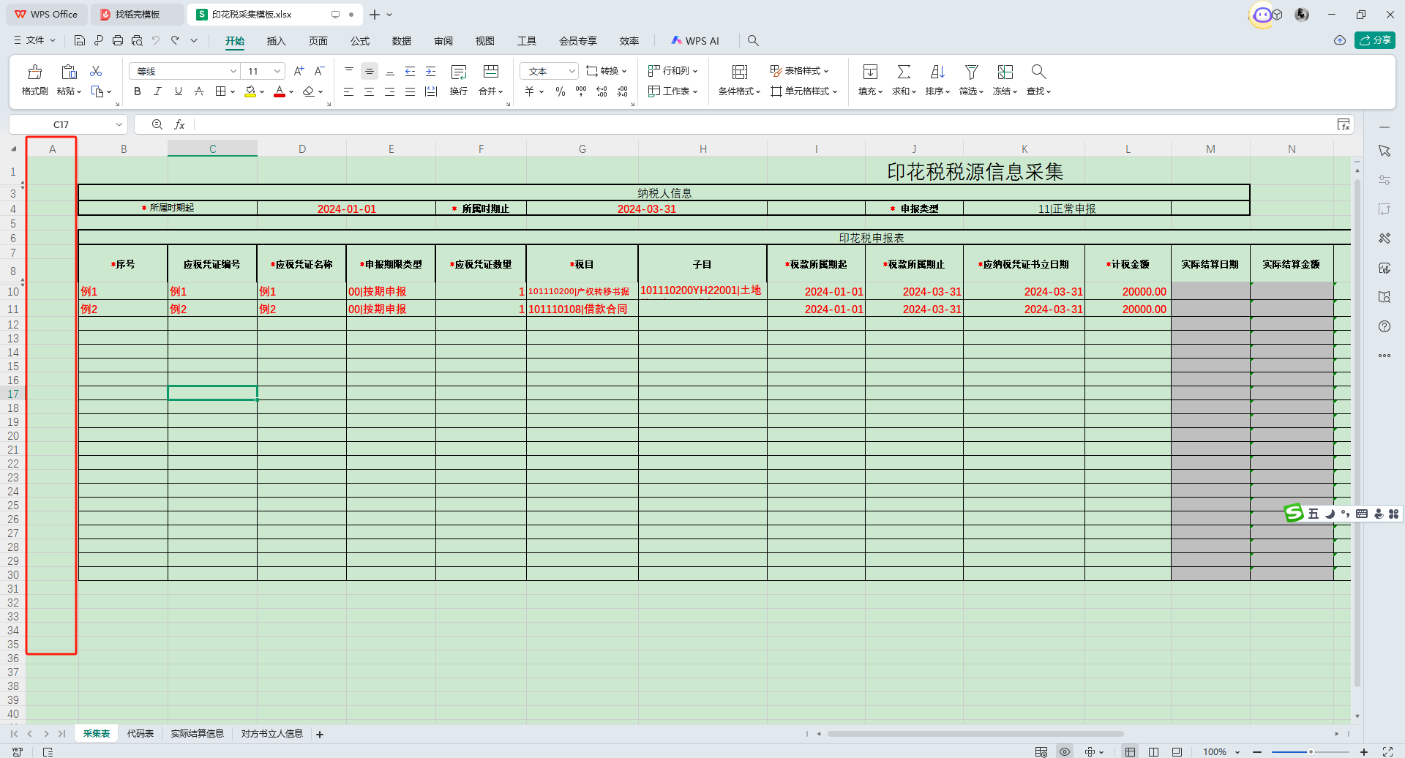Open the 视图 ribbon tab

[x=485, y=41]
